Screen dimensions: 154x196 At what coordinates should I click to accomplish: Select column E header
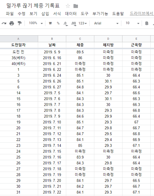click(136, 39)
